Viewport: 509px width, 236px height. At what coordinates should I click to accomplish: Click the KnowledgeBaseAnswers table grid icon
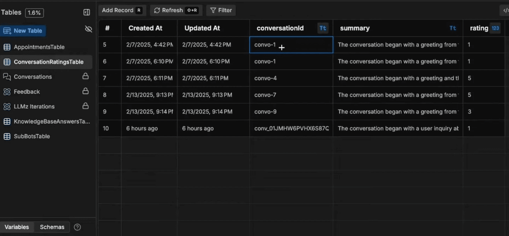pyautogui.click(x=7, y=121)
